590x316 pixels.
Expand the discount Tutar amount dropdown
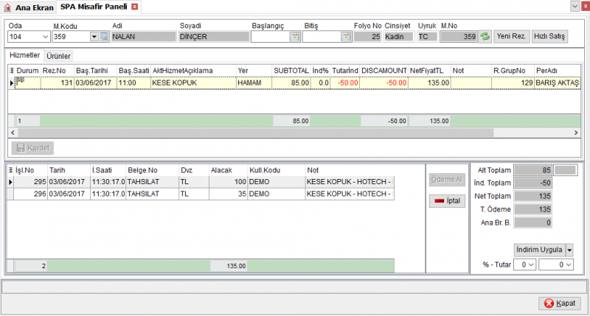click(569, 264)
